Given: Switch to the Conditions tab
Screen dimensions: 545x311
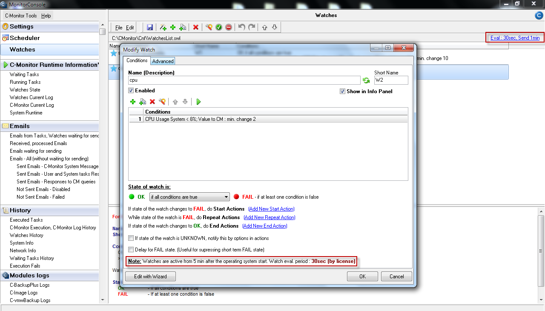Looking at the screenshot, I should tap(137, 60).
